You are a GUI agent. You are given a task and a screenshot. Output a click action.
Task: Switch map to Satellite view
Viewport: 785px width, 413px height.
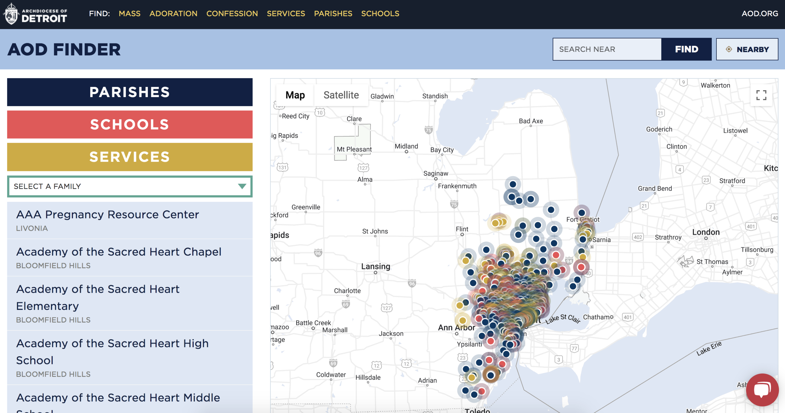pos(341,95)
